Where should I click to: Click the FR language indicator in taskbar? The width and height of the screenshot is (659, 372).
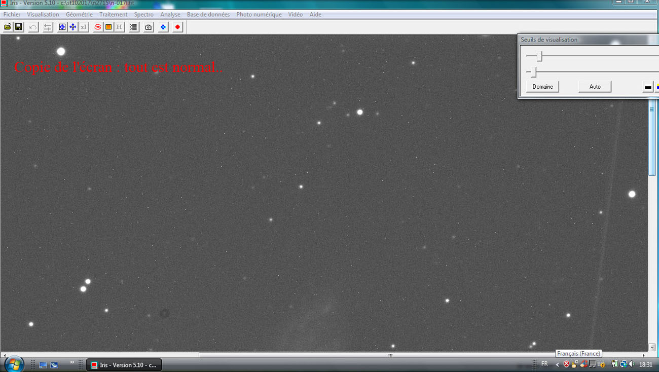click(544, 364)
